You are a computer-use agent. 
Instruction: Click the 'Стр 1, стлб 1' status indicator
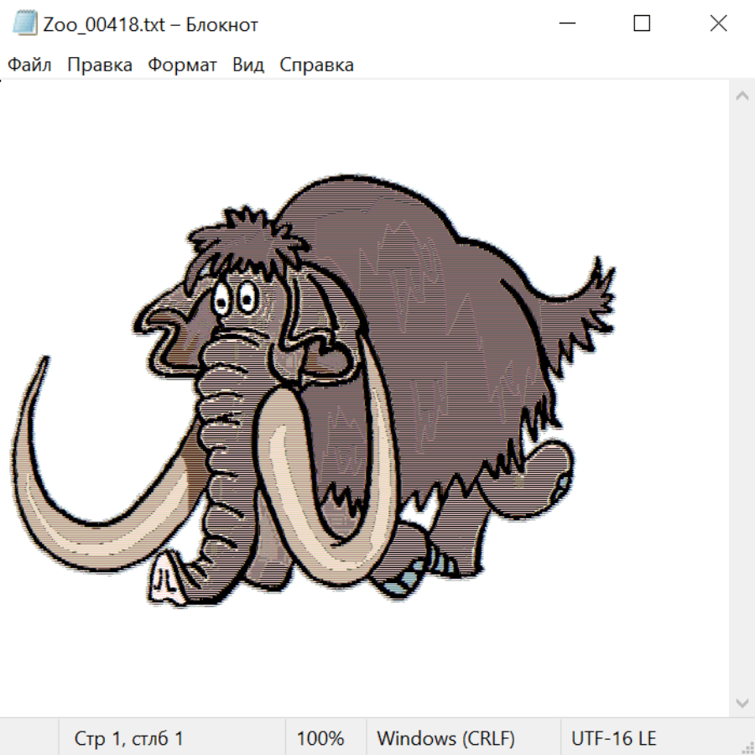(129, 739)
